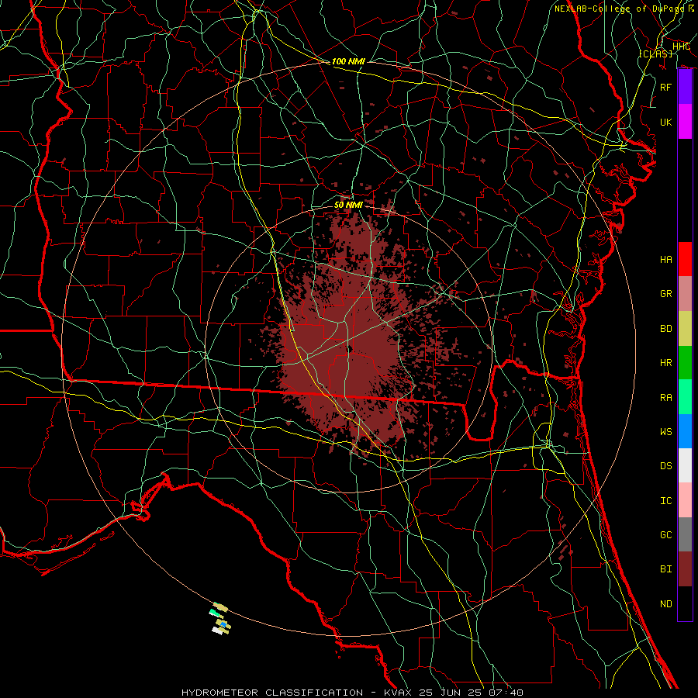The height and width of the screenshot is (698, 698).
Task: Click the magenta UK legend color swatch
Action: pos(685,122)
